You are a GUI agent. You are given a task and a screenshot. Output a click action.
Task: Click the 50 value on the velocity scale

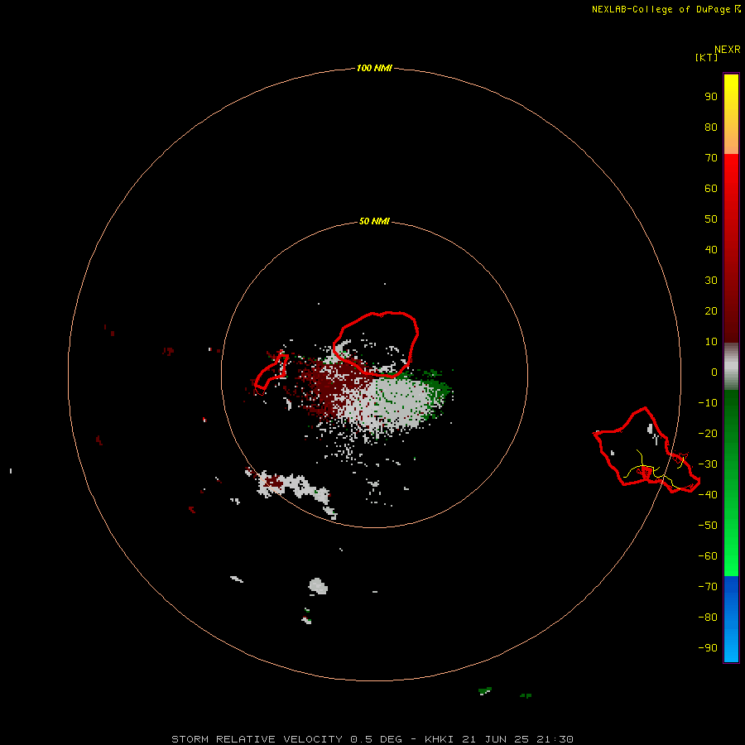[711, 219]
